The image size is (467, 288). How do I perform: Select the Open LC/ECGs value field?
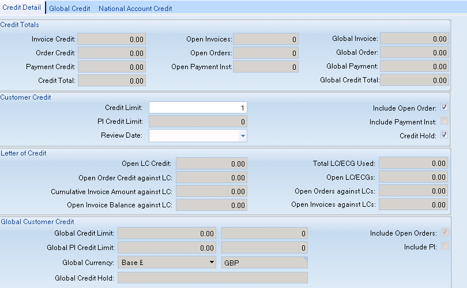413,177
